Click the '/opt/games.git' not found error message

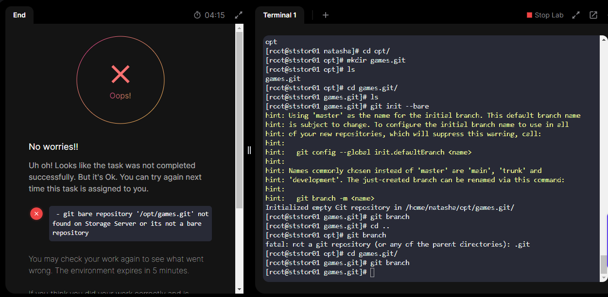pyautogui.click(x=130, y=223)
